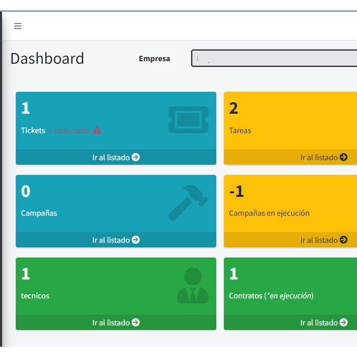
Task: Click arrow icon in Tareas card footer
Action: (x=344, y=157)
